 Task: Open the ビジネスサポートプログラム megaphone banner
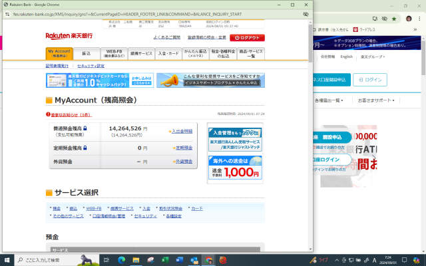point(210,80)
